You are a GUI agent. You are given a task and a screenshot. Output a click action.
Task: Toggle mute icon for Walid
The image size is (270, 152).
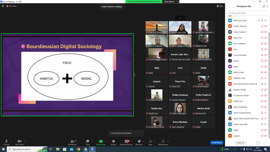coord(262,130)
